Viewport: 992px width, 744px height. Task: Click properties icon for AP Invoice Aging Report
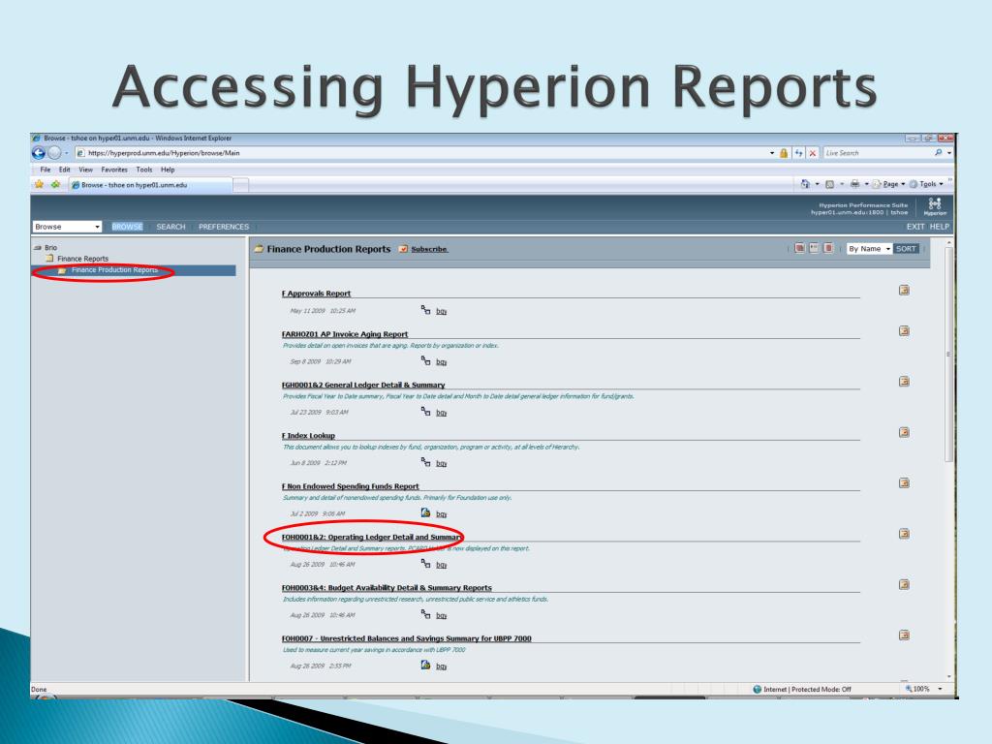tap(904, 331)
